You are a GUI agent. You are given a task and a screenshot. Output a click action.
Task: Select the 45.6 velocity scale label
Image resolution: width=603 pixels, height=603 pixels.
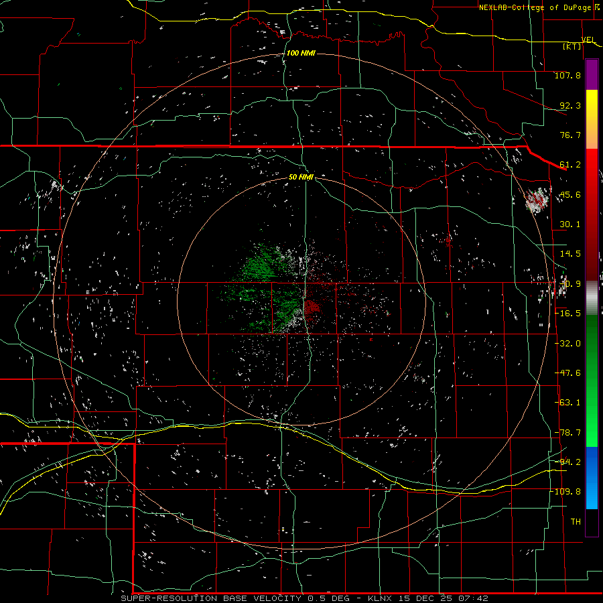click(x=570, y=194)
